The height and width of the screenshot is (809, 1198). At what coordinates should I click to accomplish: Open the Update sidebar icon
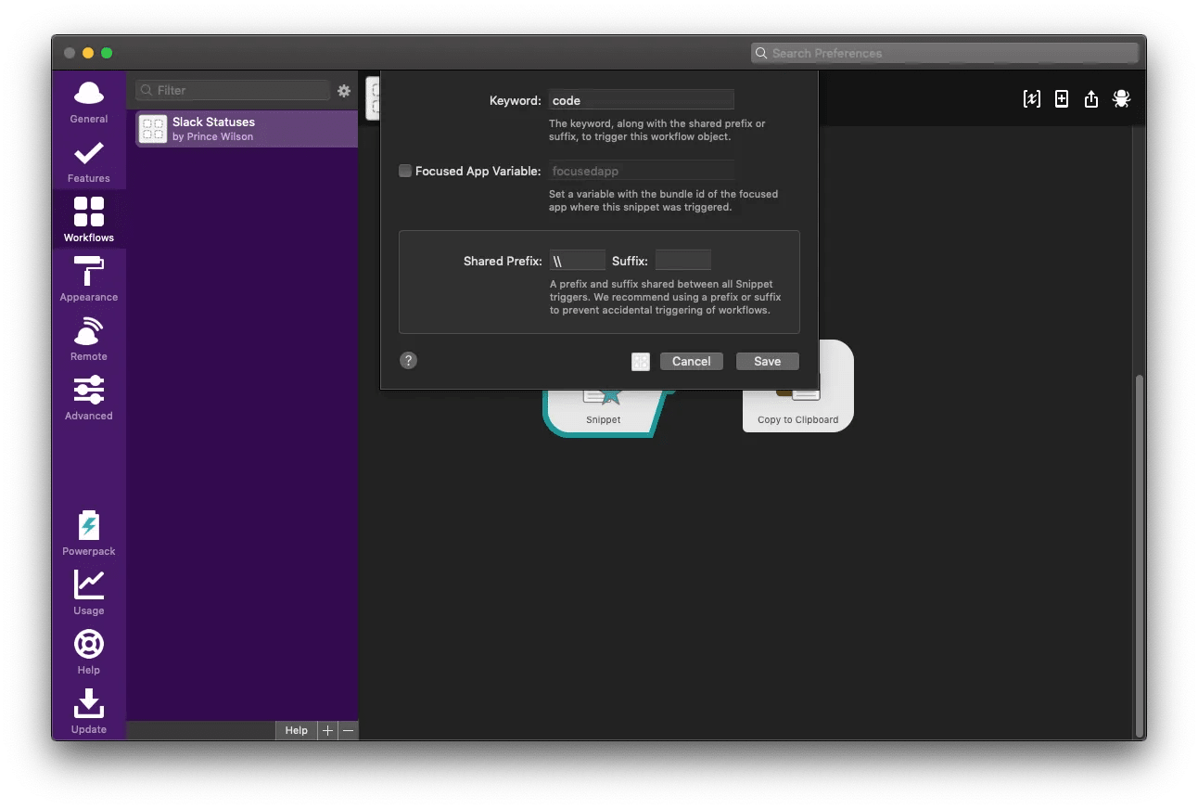point(88,710)
